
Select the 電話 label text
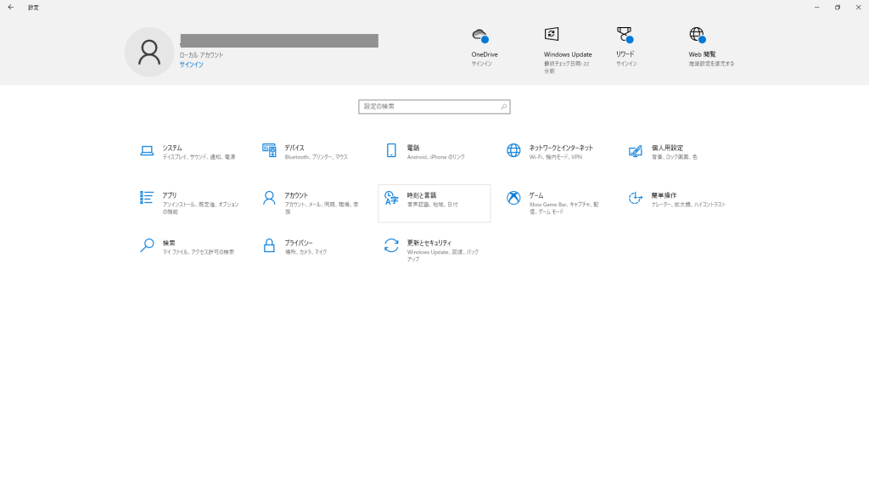(413, 148)
